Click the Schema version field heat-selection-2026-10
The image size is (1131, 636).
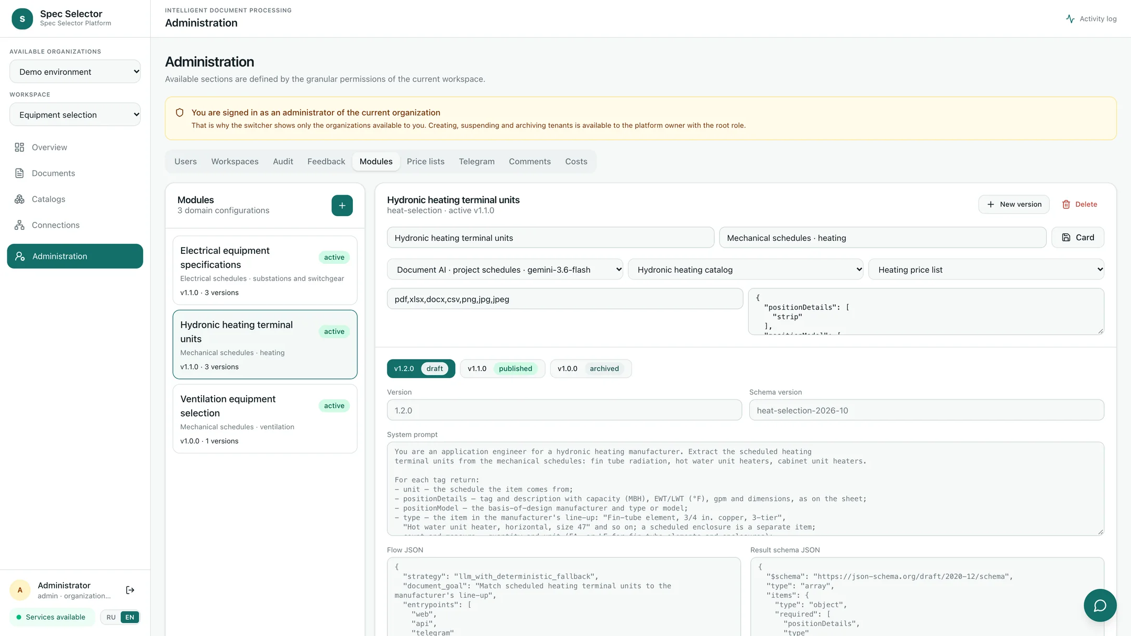926,410
